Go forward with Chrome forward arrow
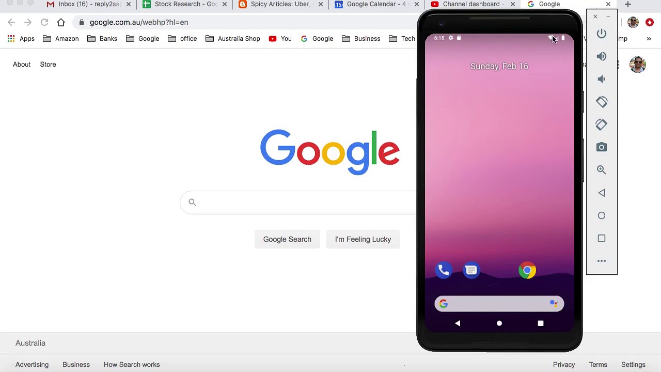This screenshot has height=372, width=661. point(28,22)
